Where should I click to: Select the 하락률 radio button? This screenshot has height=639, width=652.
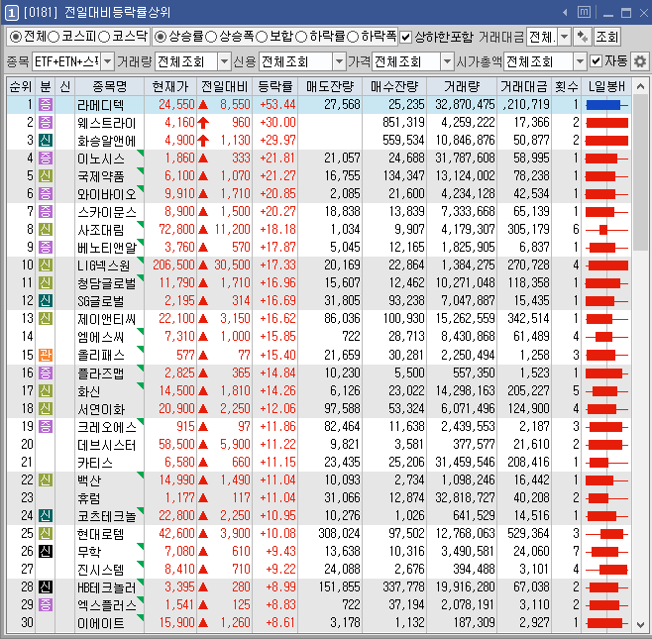tap(301, 37)
